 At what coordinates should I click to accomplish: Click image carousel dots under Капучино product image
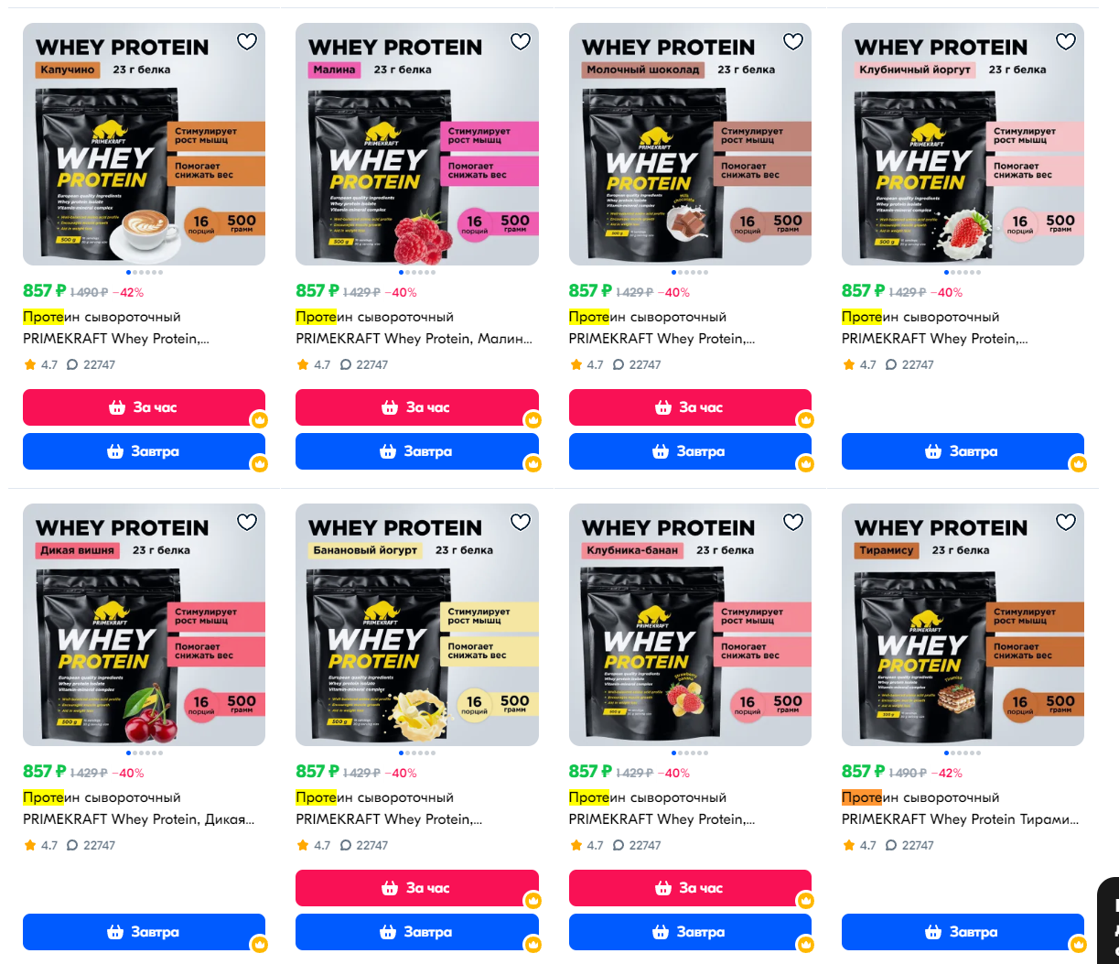click(x=144, y=272)
